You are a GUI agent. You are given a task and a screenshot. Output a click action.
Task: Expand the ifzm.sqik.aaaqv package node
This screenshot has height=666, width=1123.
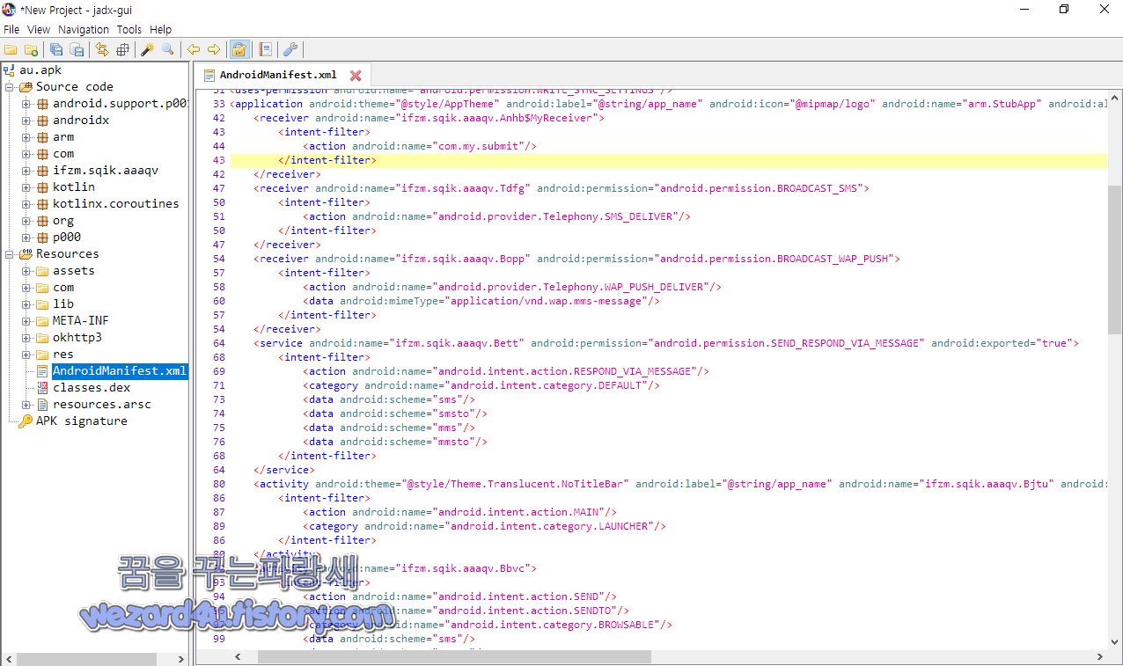click(26, 171)
